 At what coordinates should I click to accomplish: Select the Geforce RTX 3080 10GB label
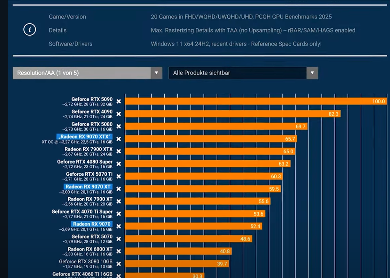pos(86,261)
